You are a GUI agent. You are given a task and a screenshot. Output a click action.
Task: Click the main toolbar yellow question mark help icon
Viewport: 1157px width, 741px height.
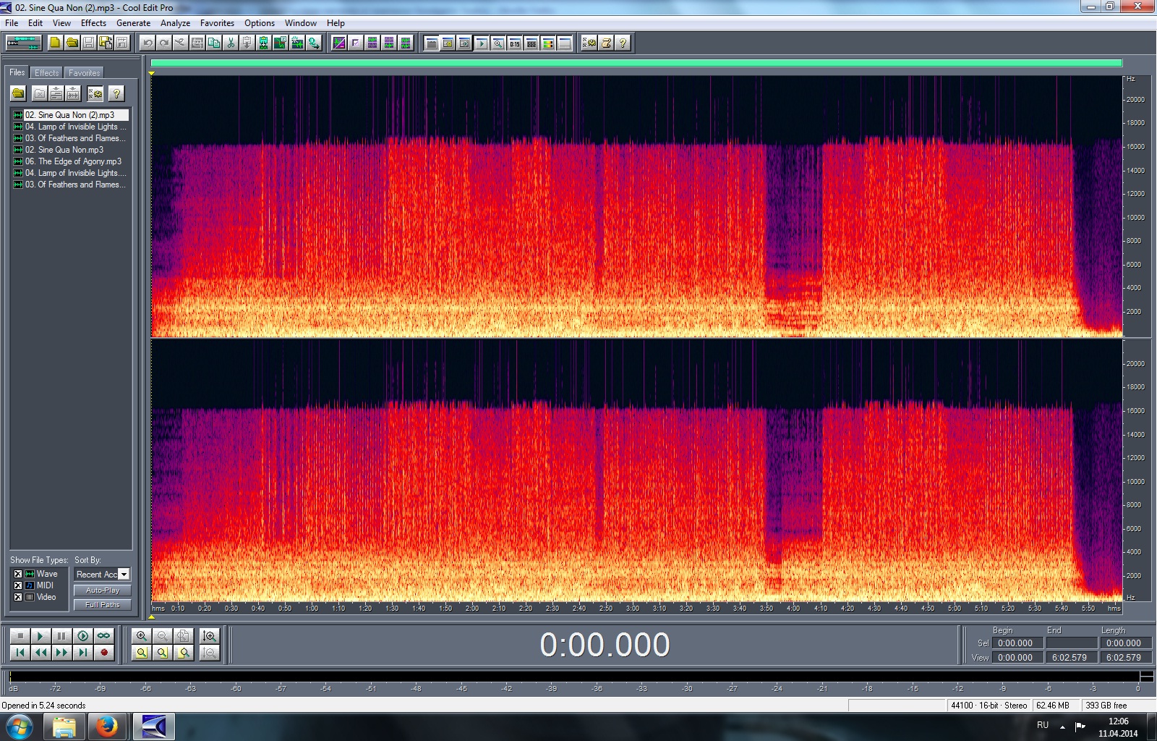(623, 43)
